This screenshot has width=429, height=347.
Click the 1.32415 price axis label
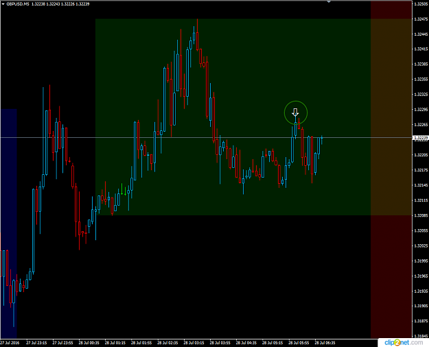pyautogui.click(x=421, y=49)
